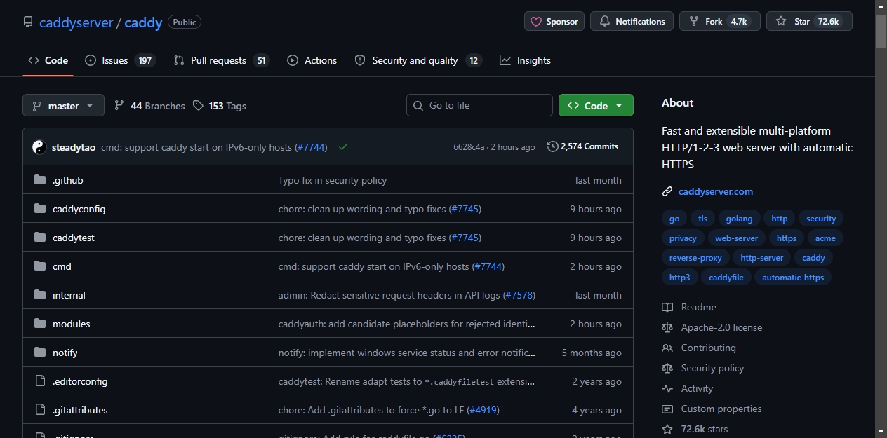Image resolution: width=887 pixels, height=438 pixels.
Task: Click the Sponsor heart button
Action: [554, 22]
